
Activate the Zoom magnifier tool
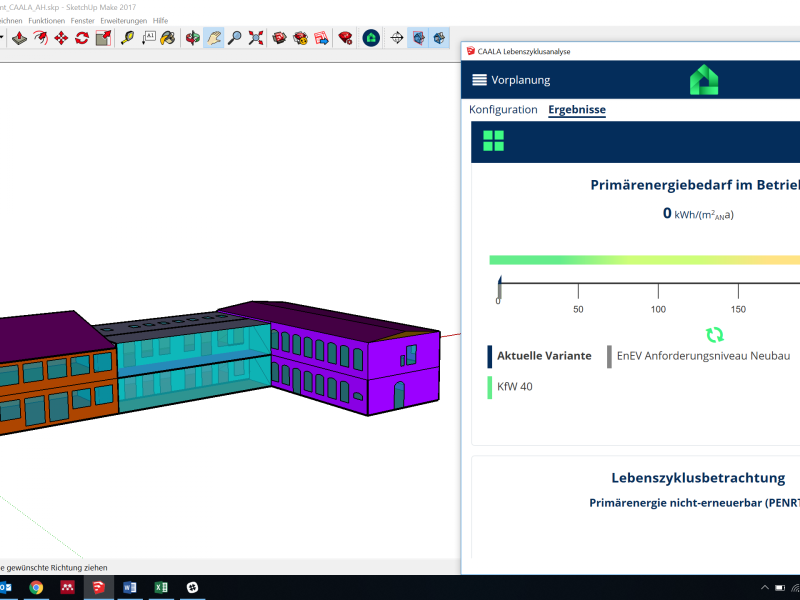click(234, 38)
